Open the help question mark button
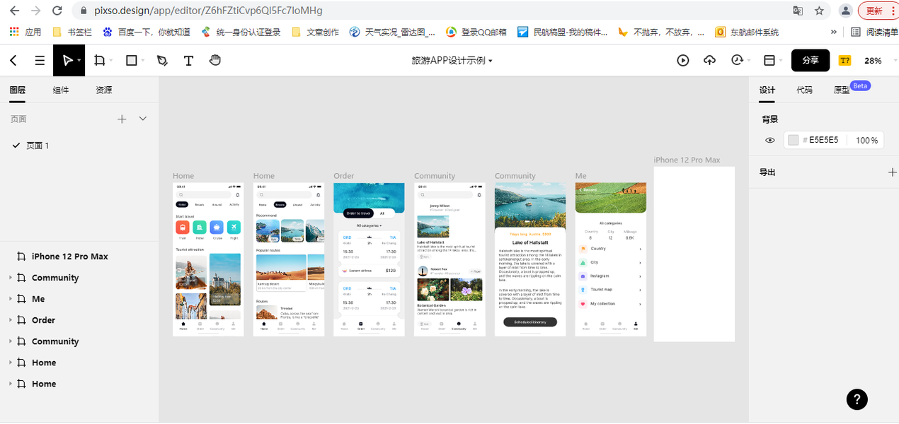The height and width of the screenshot is (424, 899). coord(857,399)
